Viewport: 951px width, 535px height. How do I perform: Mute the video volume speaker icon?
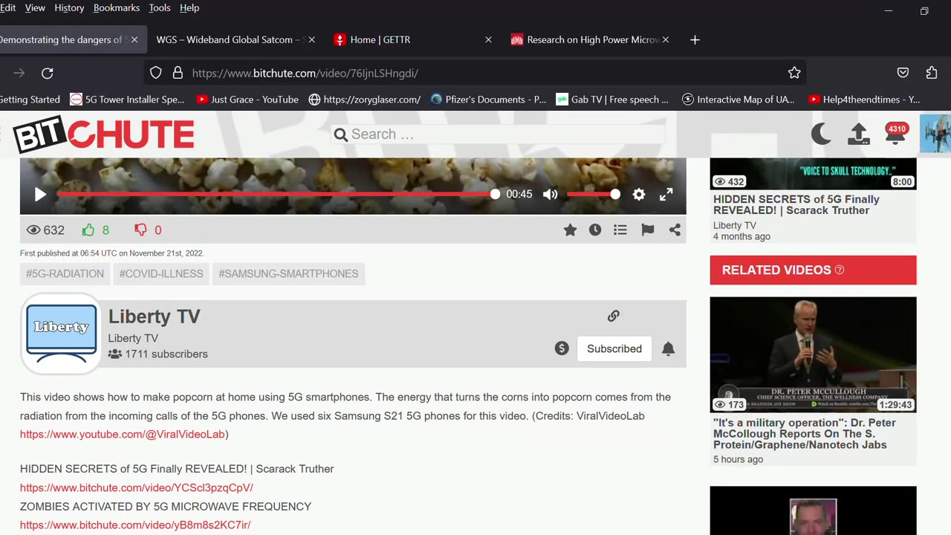pos(550,195)
